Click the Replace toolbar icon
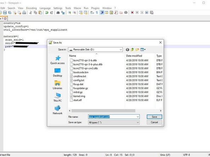Image resolution: width=210 pixels, height=157 pixels. [63, 12]
